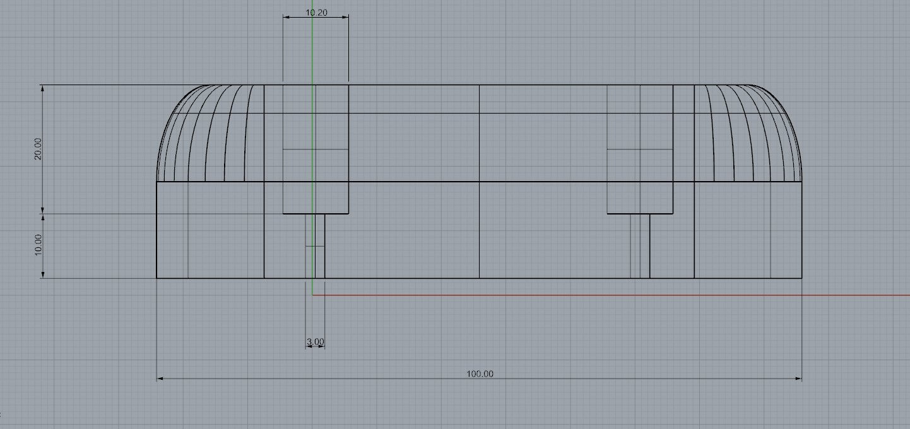Pick the 100.00 overall width dimension text
Screen dimensions: 910x429
[480, 373]
